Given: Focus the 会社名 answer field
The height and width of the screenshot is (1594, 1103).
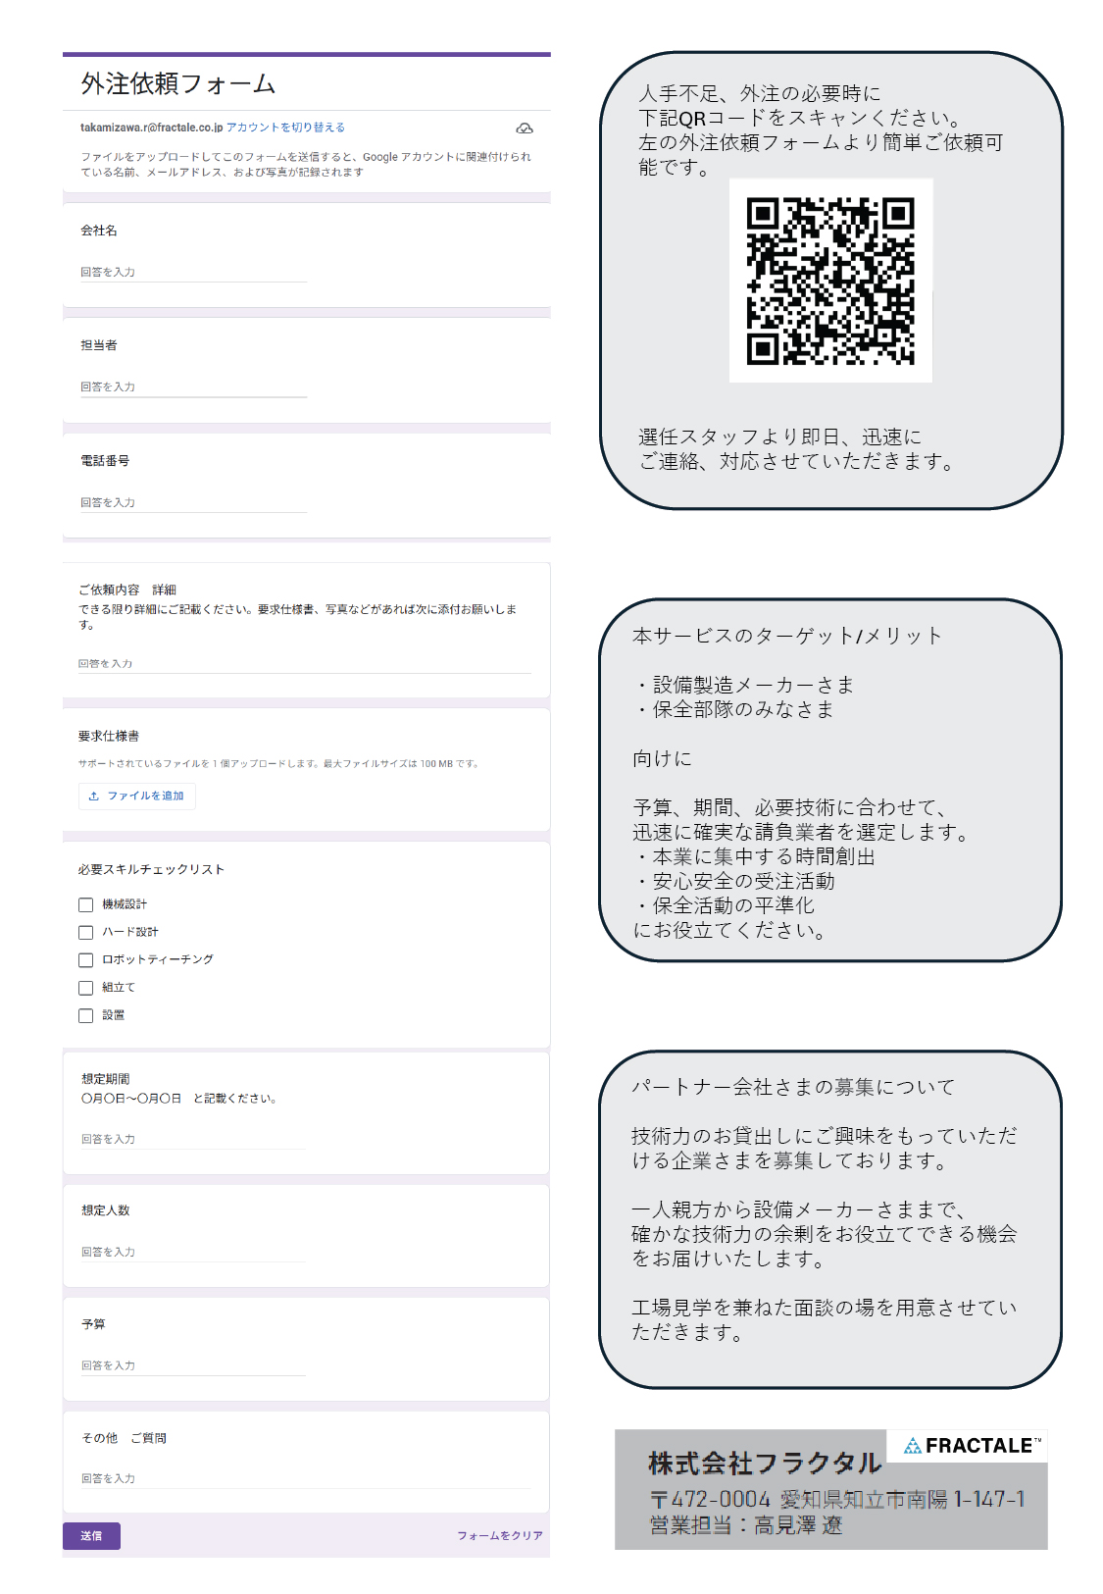Looking at the screenshot, I should [x=193, y=273].
